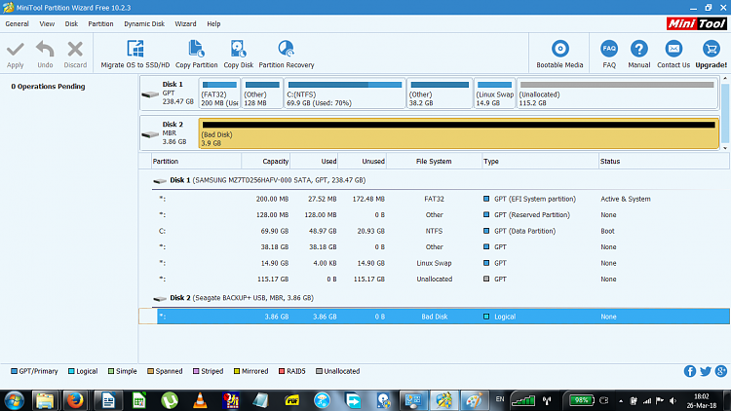This screenshot has width=731, height=411.
Task: Select the Disk 2 drive icon in disk map
Action: pyautogui.click(x=150, y=134)
